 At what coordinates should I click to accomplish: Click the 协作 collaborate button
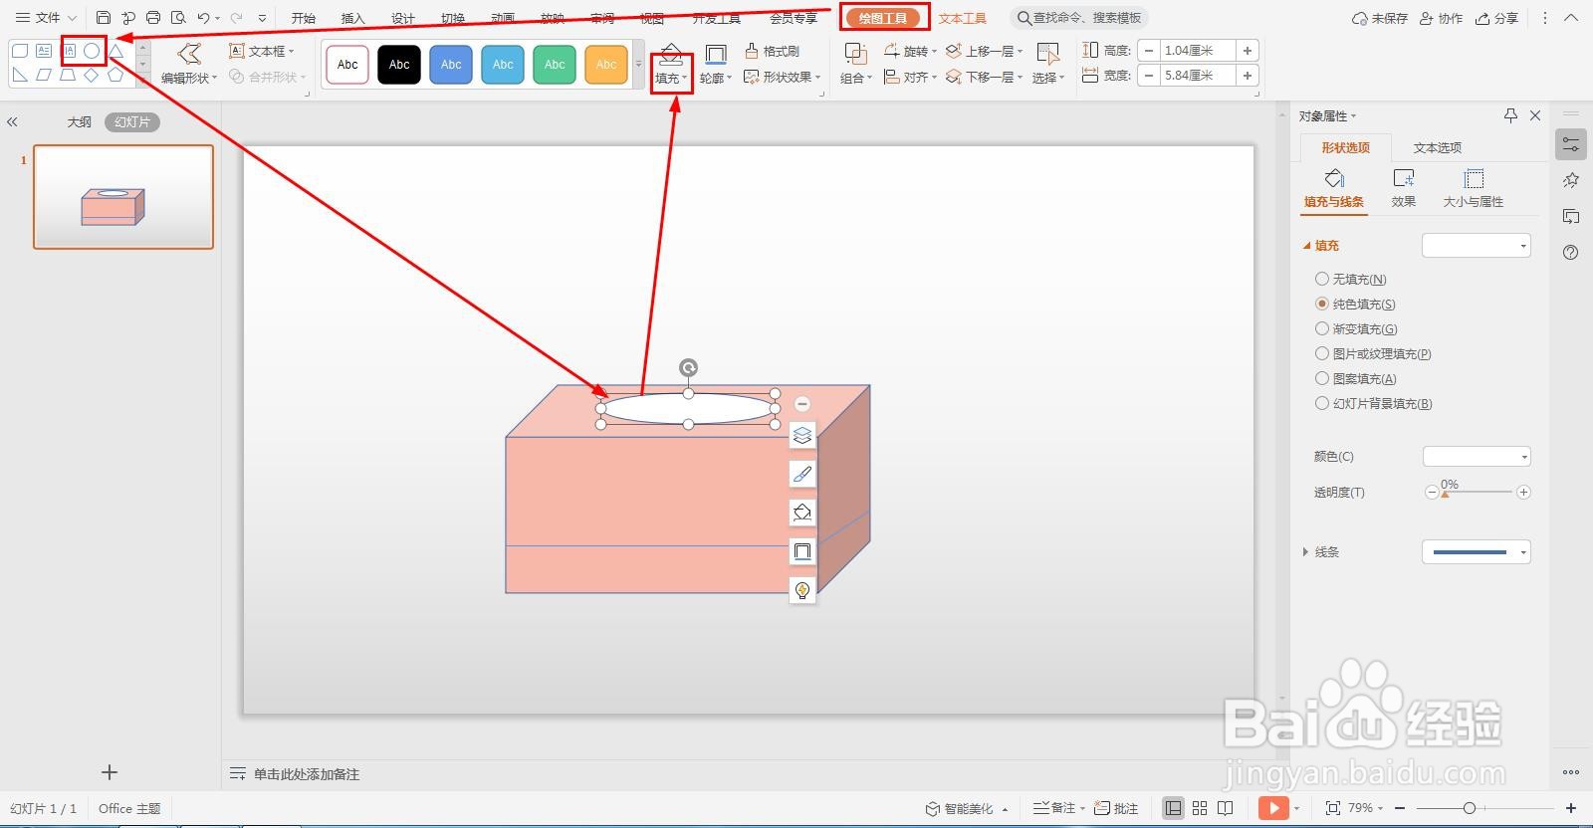pos(1441,18)
